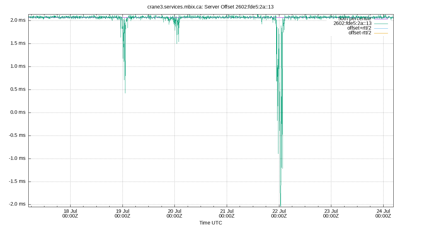The height and width of the screenshot is (227, 422).
Task: Click the 'offset-rtt/2' legend label
Action: [360, 33]
